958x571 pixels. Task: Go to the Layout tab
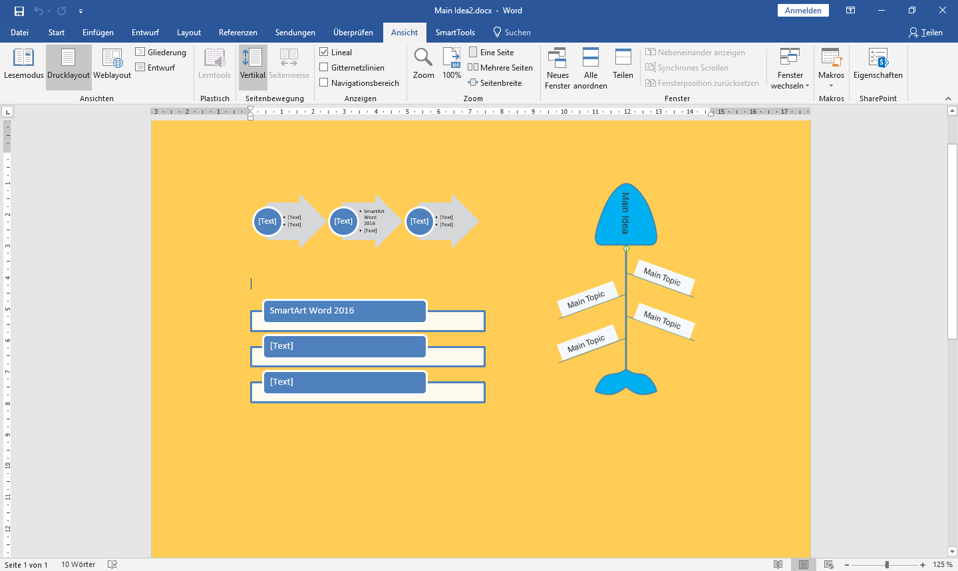tap(189, 33)
